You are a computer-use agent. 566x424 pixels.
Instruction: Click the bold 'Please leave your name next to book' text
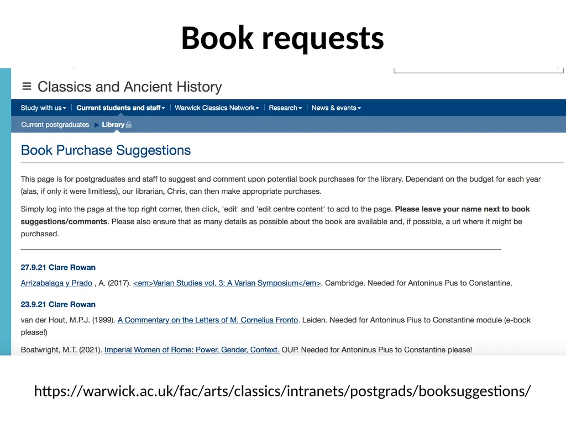(463, 209)
